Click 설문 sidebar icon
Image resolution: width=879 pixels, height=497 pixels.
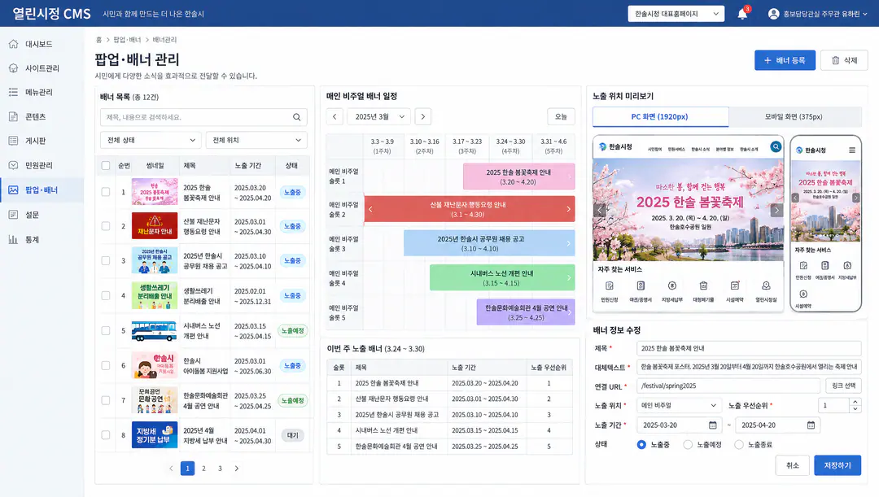point(14,215)
